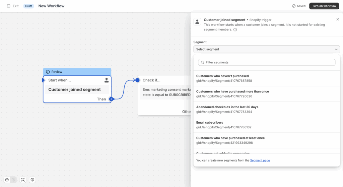Click the Exit icon at top left
The image size is (343, 187).
(x=8, y=6)
